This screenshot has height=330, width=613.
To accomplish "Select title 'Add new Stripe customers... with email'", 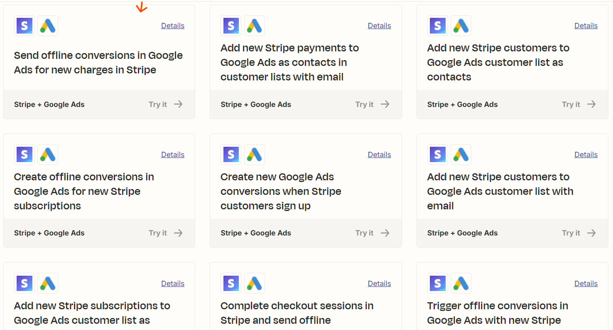I will click(500, 191).
